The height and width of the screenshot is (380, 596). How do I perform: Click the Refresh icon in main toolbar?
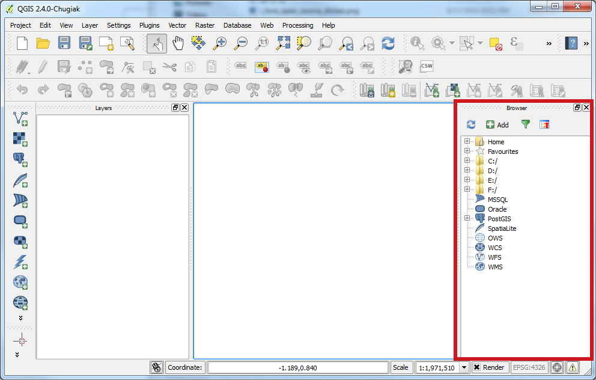388,43
